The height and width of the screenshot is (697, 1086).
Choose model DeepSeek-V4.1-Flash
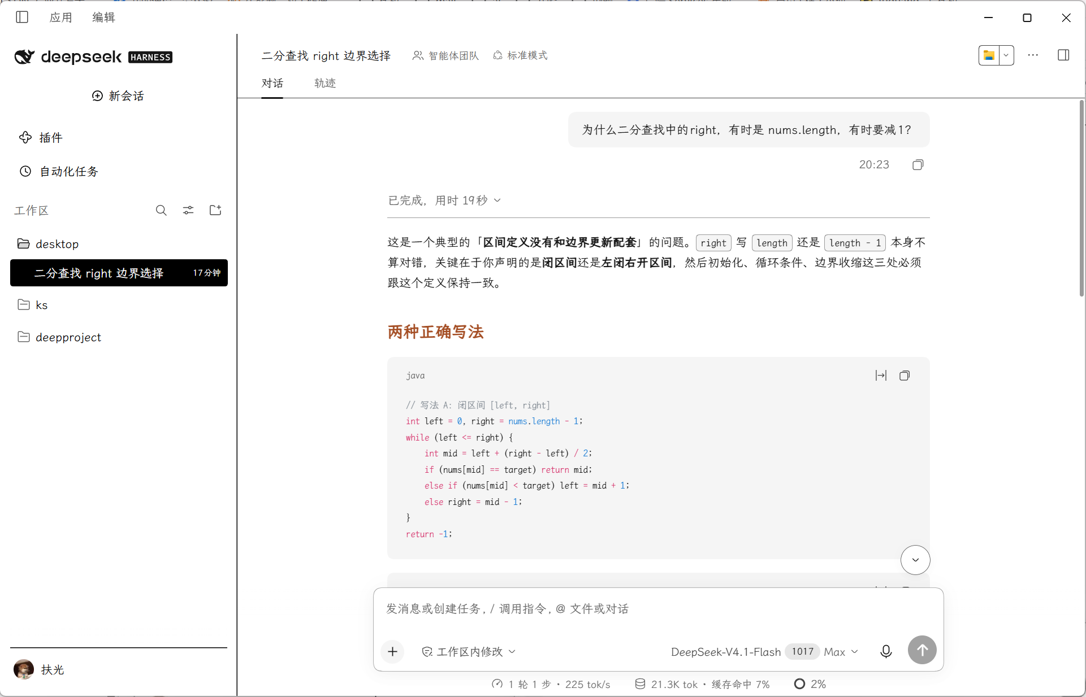pyautogui.click(x=725, y=652)
